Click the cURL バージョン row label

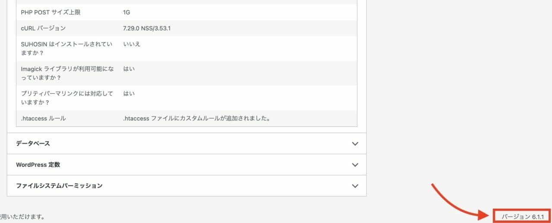pyautogui.click(x=43, y=28)
